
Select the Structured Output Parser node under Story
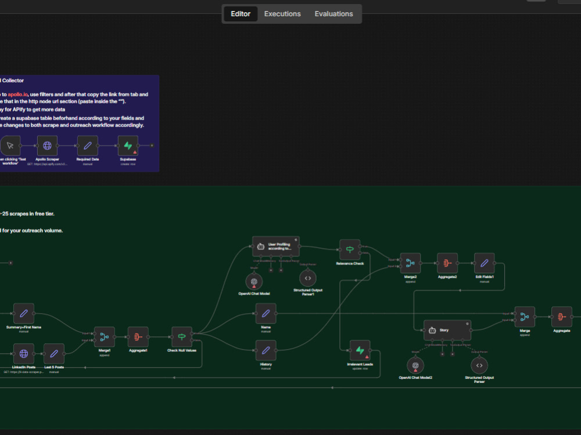pyautogui.click(x=479, y=365)
